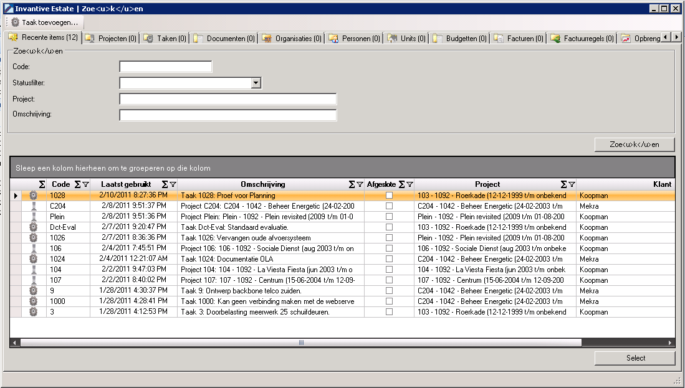This screenshot has height=388, width=685.
Task: Open the Budgetten (0) tab
Action: click(x=460, y=39)
